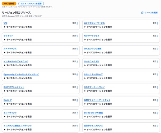
Task: Open the インスタンス接続エンドポイント link
Action: [x=18, y=126]
